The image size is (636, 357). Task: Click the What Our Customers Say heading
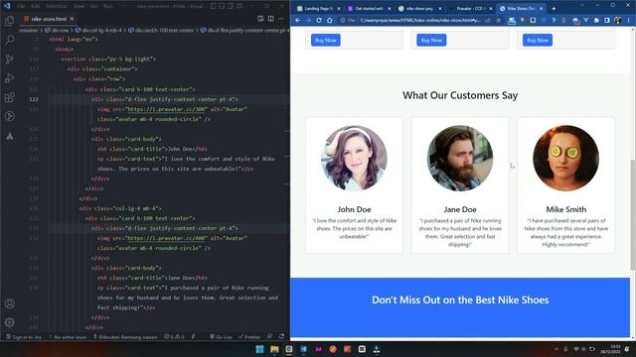point(460,95)
